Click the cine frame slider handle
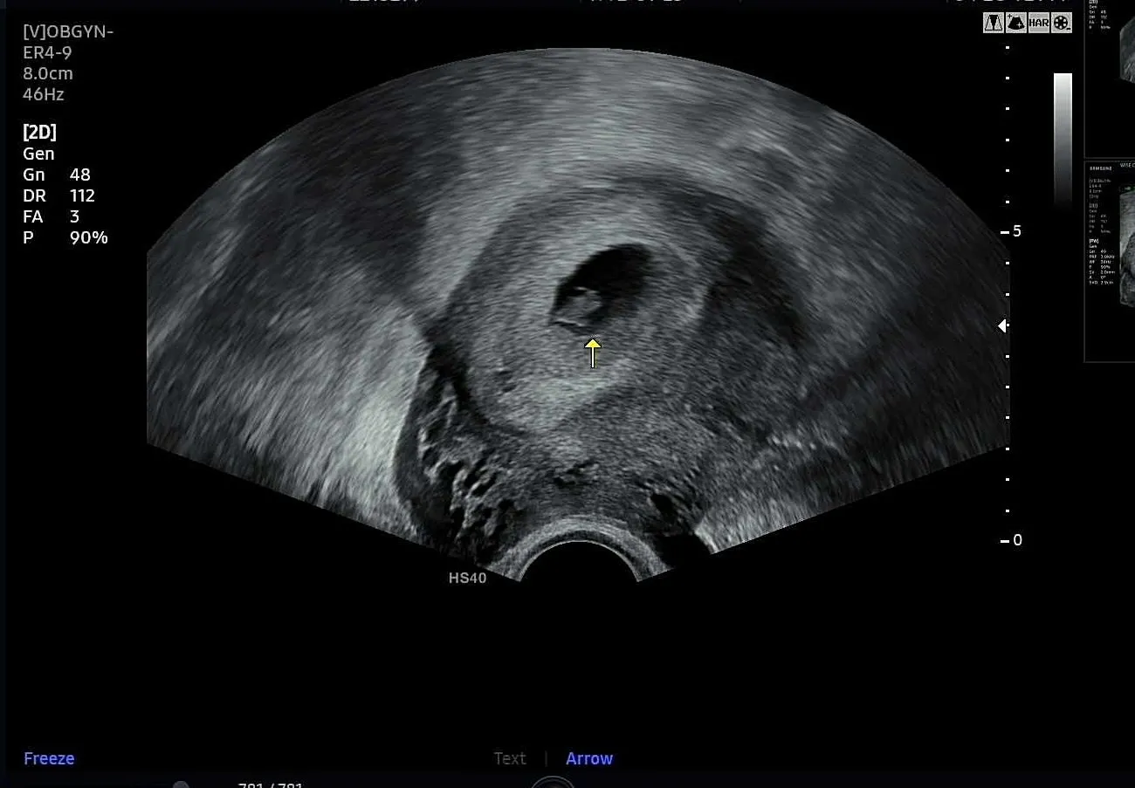Viewport: 1135px width, 788px height. pos(181,785)
